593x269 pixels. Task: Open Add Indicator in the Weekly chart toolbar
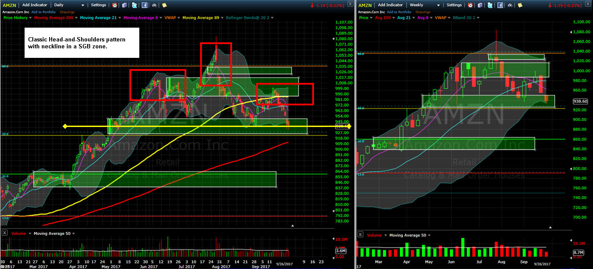click(x=390, y=5)
